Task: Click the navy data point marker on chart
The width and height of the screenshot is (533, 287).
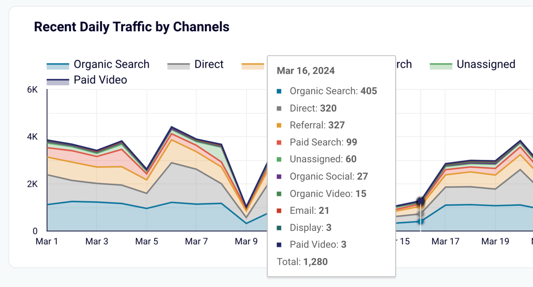Action: [421, 201]
